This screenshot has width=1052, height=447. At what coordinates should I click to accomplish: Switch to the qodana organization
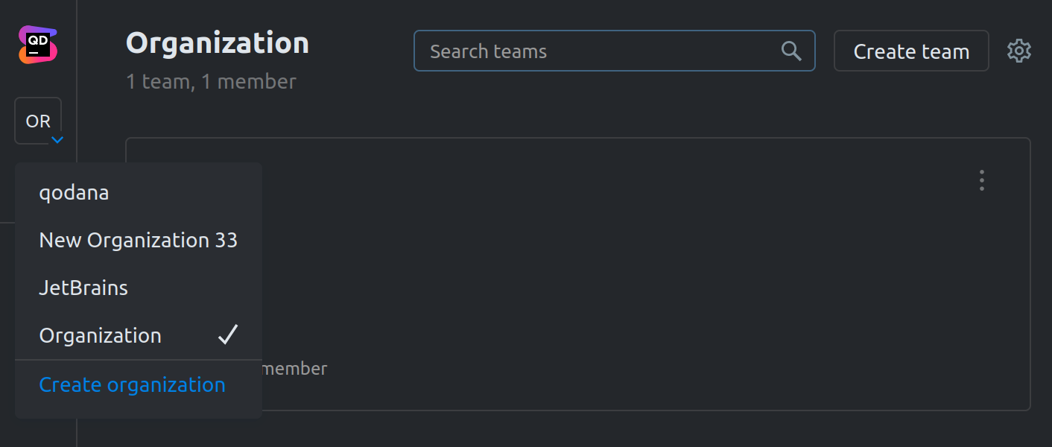point(74,192)
